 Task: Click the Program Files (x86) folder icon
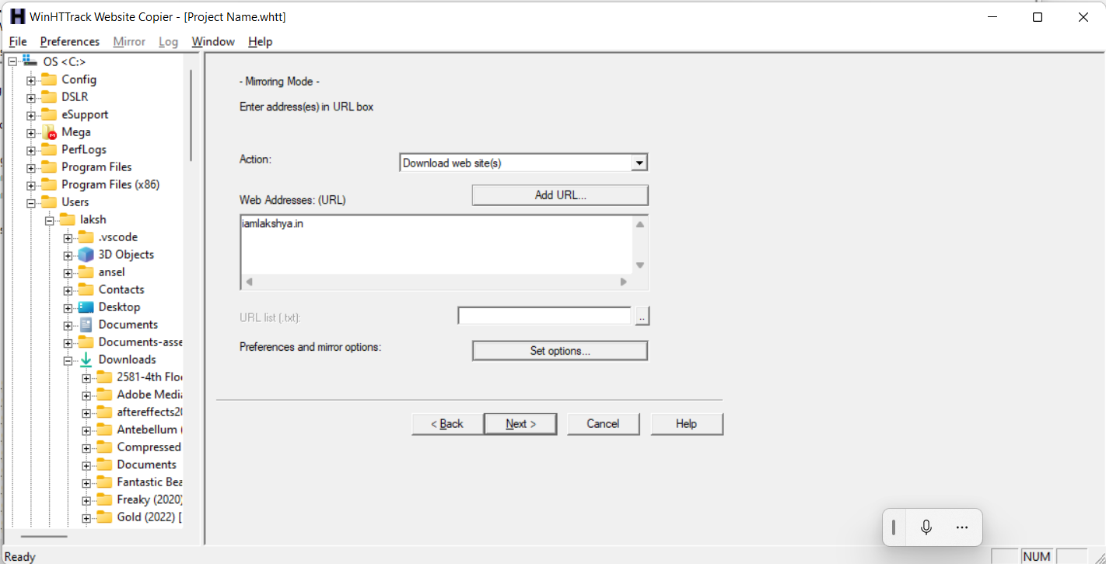coord(49,184)
